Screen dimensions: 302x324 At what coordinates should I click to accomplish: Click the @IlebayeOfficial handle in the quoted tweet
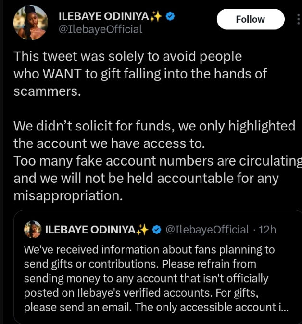pos(207,230)
